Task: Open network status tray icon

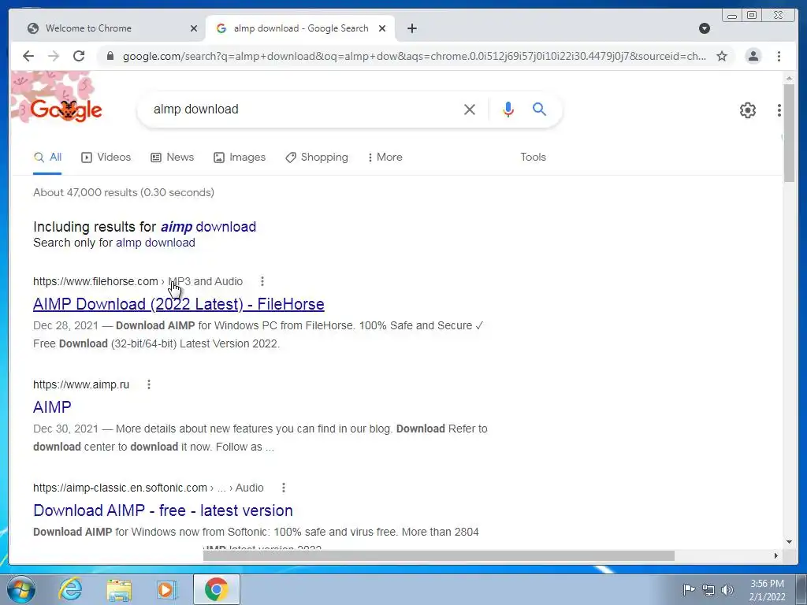Action: 708,590
